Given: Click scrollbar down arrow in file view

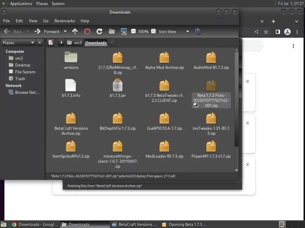Looking at the screenshot, I should click(236, 170).
